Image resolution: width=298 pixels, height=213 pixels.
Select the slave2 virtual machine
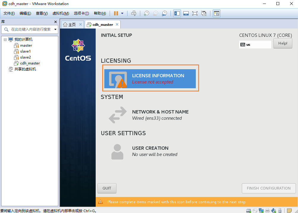(x=26, y=57)
